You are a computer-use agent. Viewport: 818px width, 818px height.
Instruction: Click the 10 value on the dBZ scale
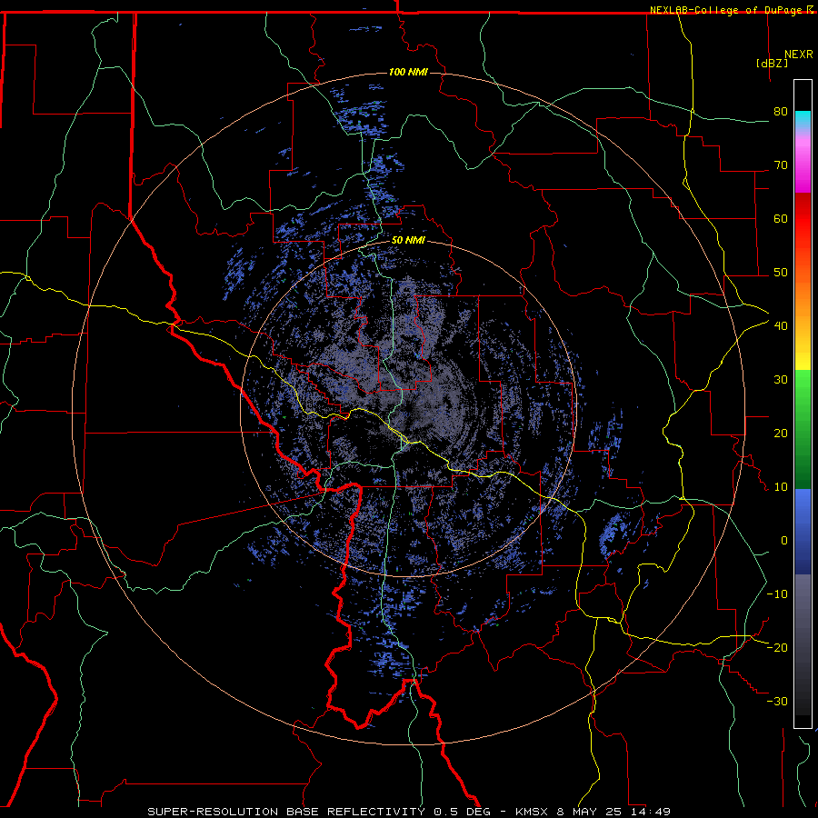(781, 487)
